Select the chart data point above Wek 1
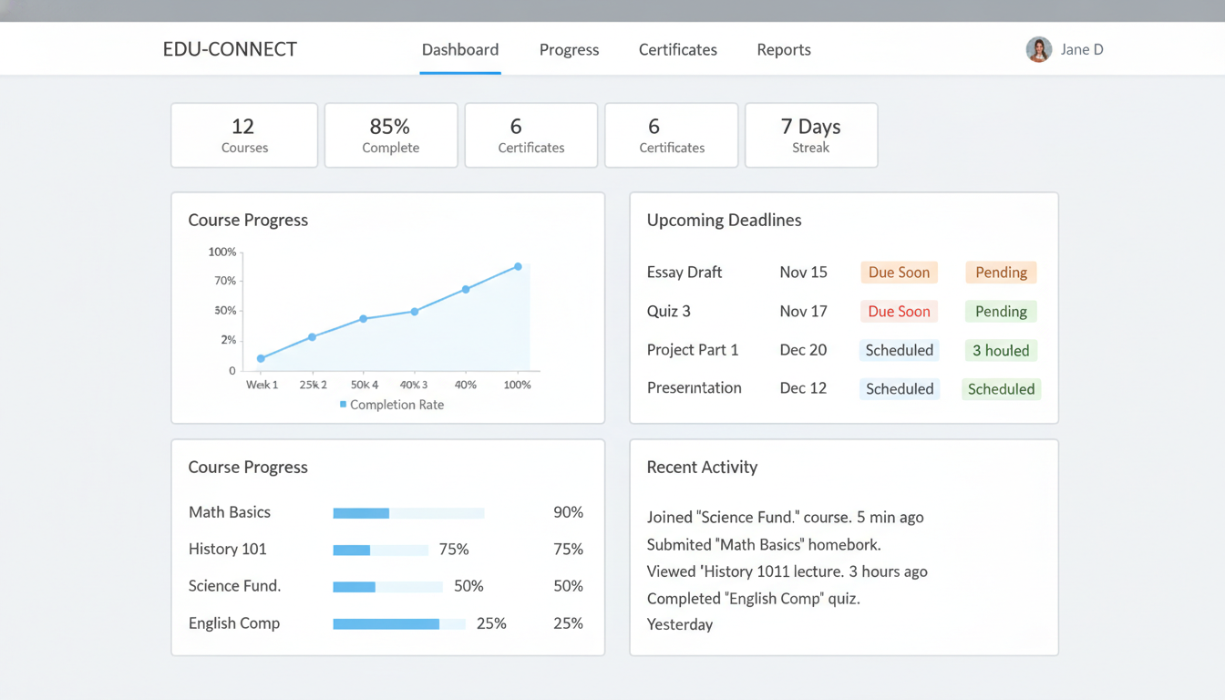1225x700 pixels. [261, 358]
